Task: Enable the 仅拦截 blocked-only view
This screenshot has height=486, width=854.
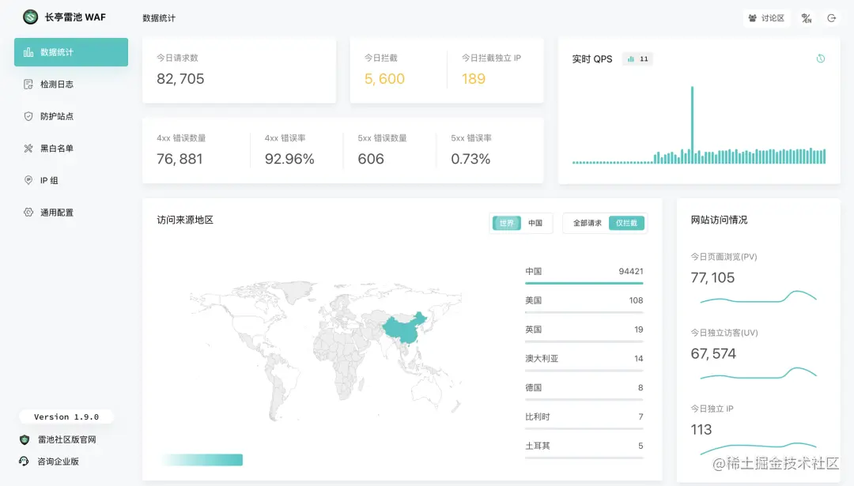Action: click(625, 223)
